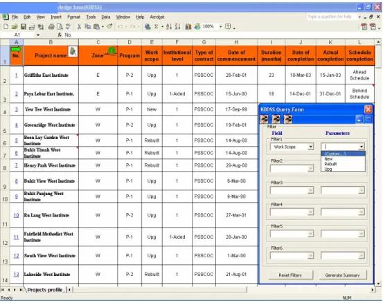Open the Filter1 Parameters dropdown arrow
Viewport: 383px width, 303px height.
pyautogui.click(x=362, y=147)
